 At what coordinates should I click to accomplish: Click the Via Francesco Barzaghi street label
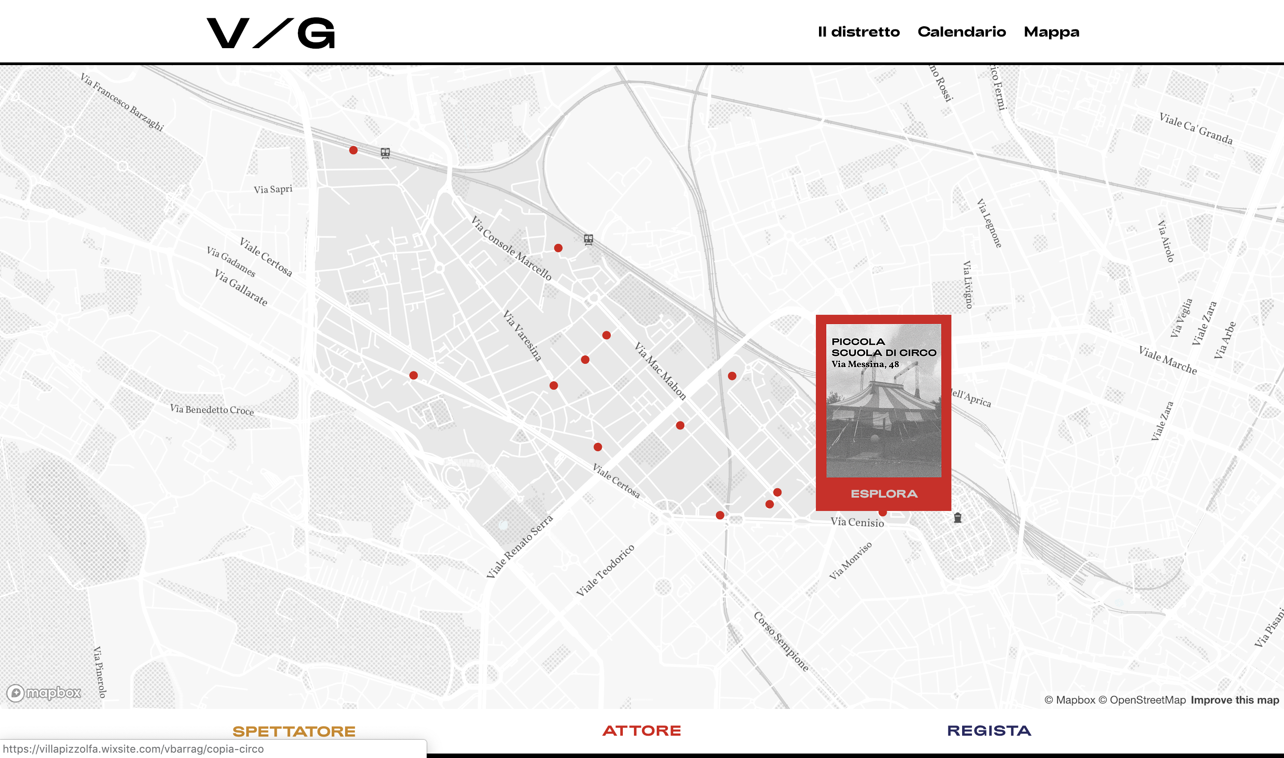coord(122,102)
